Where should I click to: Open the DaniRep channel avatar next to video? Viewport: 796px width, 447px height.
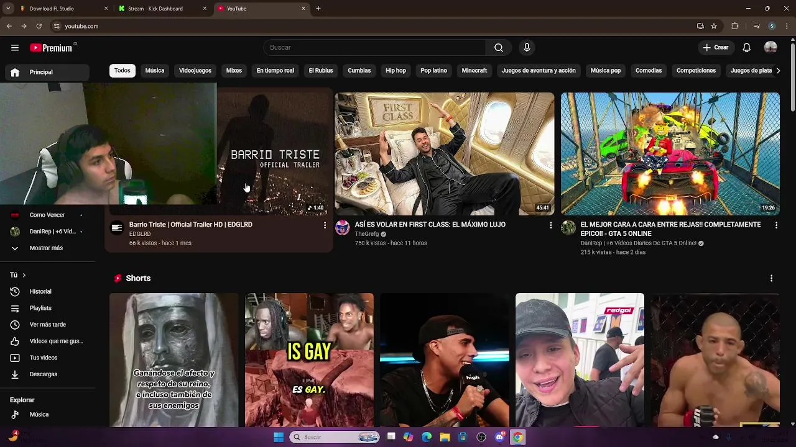[568, 227]
